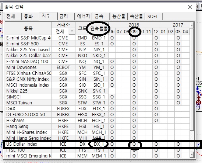
Task: Click continuous contract code YM_1
Action: click(x=99, y=67)
